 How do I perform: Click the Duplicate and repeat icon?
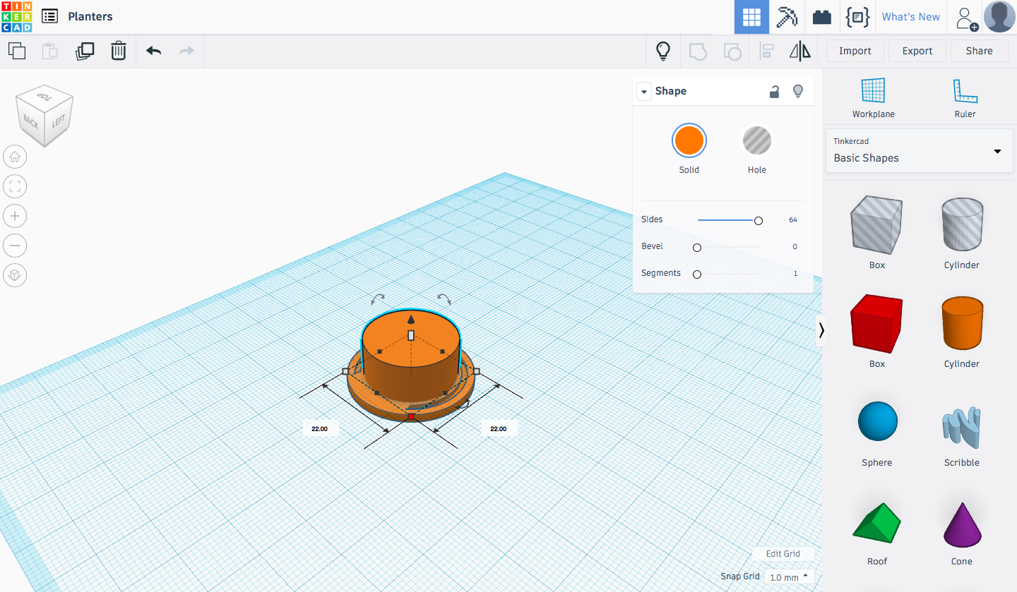click(x=85, y=51)
